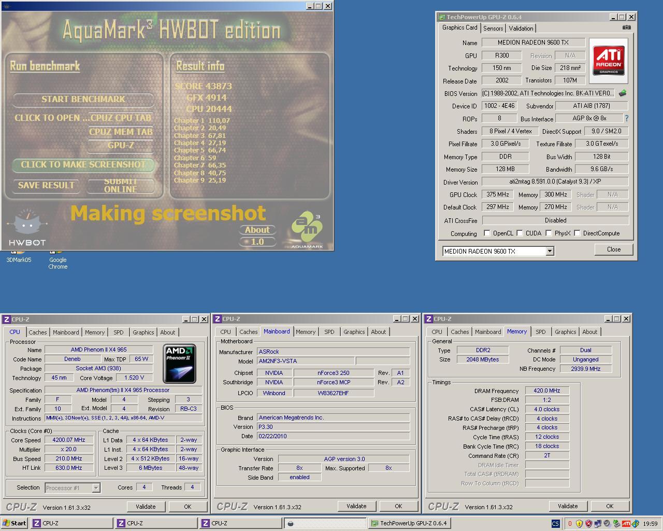Enable the PhysX checkbox

[549, 233]
